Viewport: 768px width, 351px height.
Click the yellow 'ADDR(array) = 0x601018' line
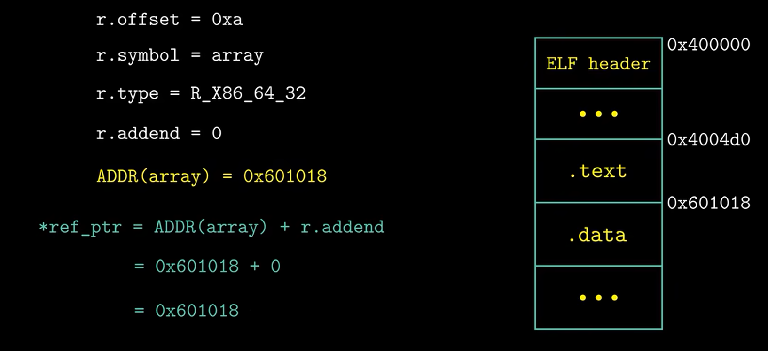point(212,176)
